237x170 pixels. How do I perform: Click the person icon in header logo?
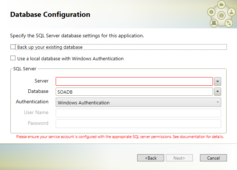point(231,12)
